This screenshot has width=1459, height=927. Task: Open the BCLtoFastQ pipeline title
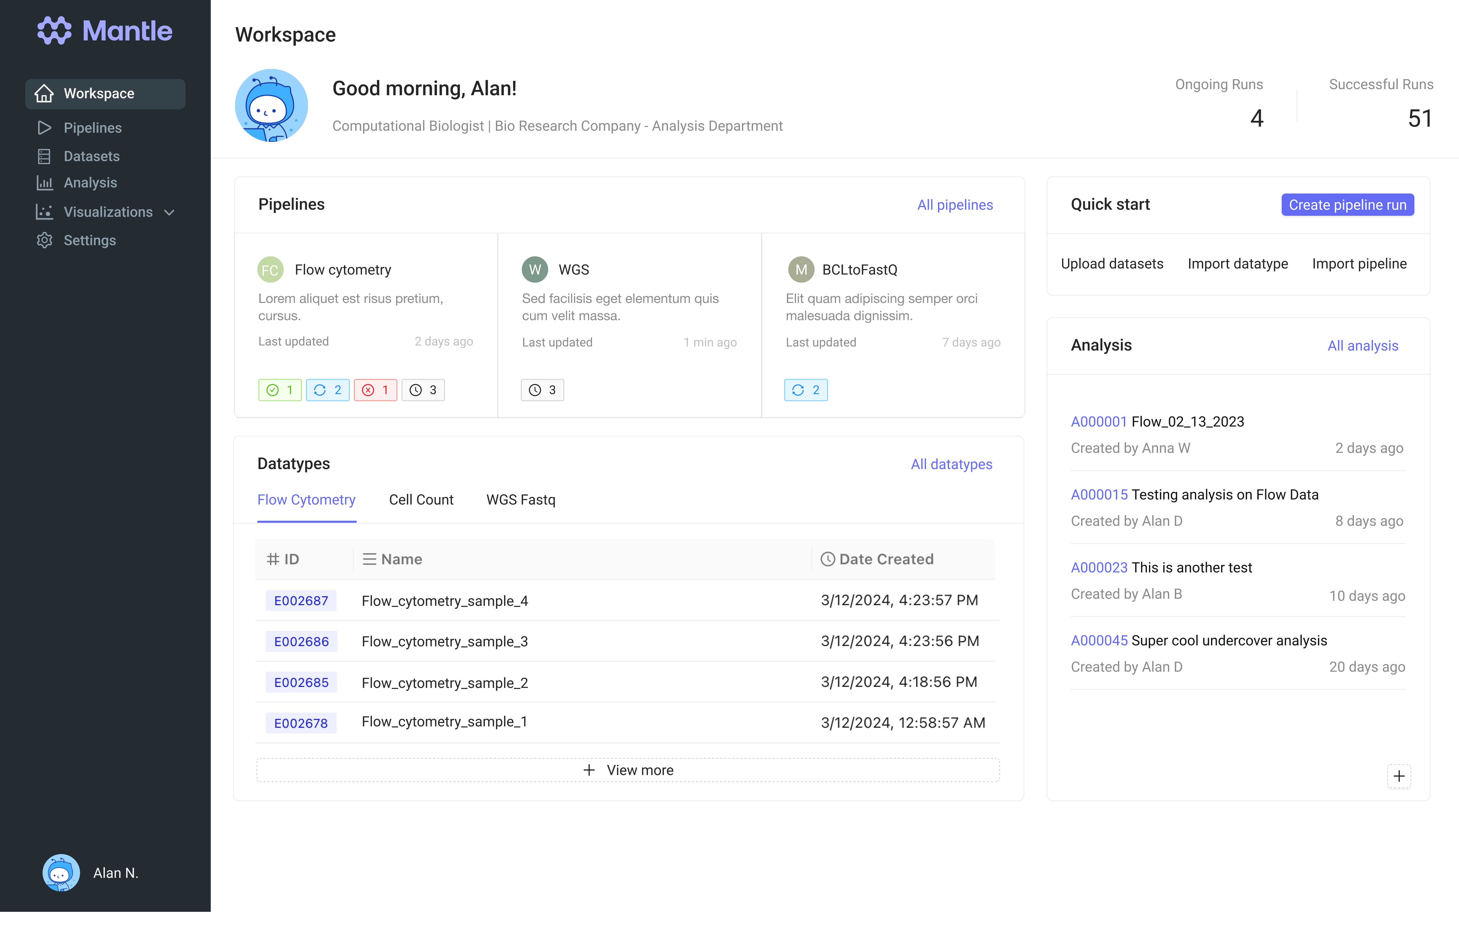[860, 270]
